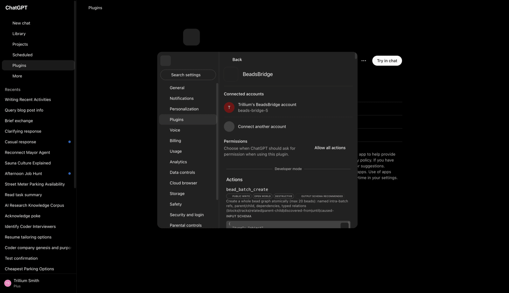Image resolution: width=509 pixels, height=293 pixels.
Task: Open Trillium's BeadsBridge account row
Action: (x=289, y=107)
